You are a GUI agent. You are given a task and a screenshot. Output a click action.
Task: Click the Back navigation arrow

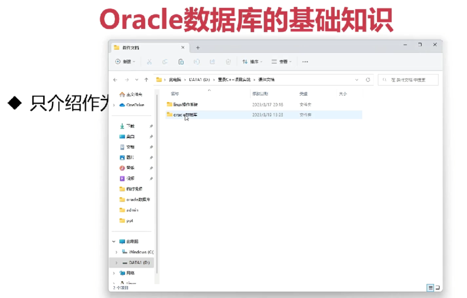pyautogui.click(x=115, y=80)
